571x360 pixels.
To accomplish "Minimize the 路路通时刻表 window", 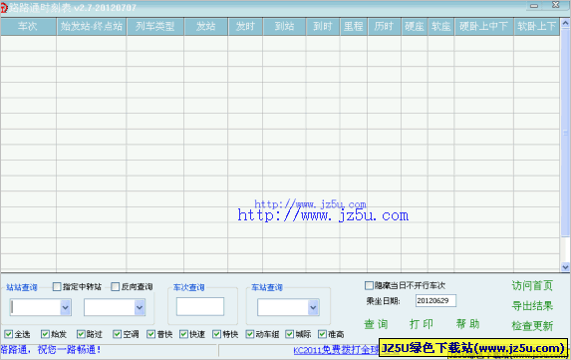I will point(534,5).
